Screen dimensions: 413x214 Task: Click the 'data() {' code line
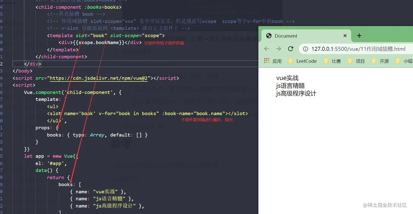[47, 170]
